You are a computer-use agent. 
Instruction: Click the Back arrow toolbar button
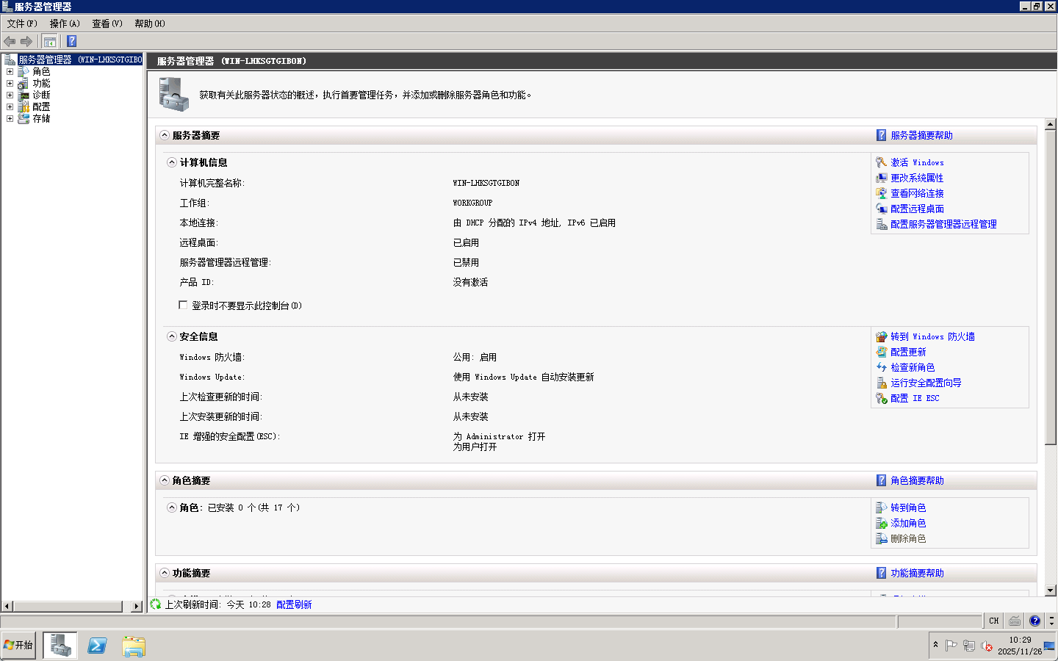10,41
